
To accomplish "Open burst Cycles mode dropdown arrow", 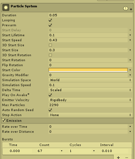I will (94, 151).
